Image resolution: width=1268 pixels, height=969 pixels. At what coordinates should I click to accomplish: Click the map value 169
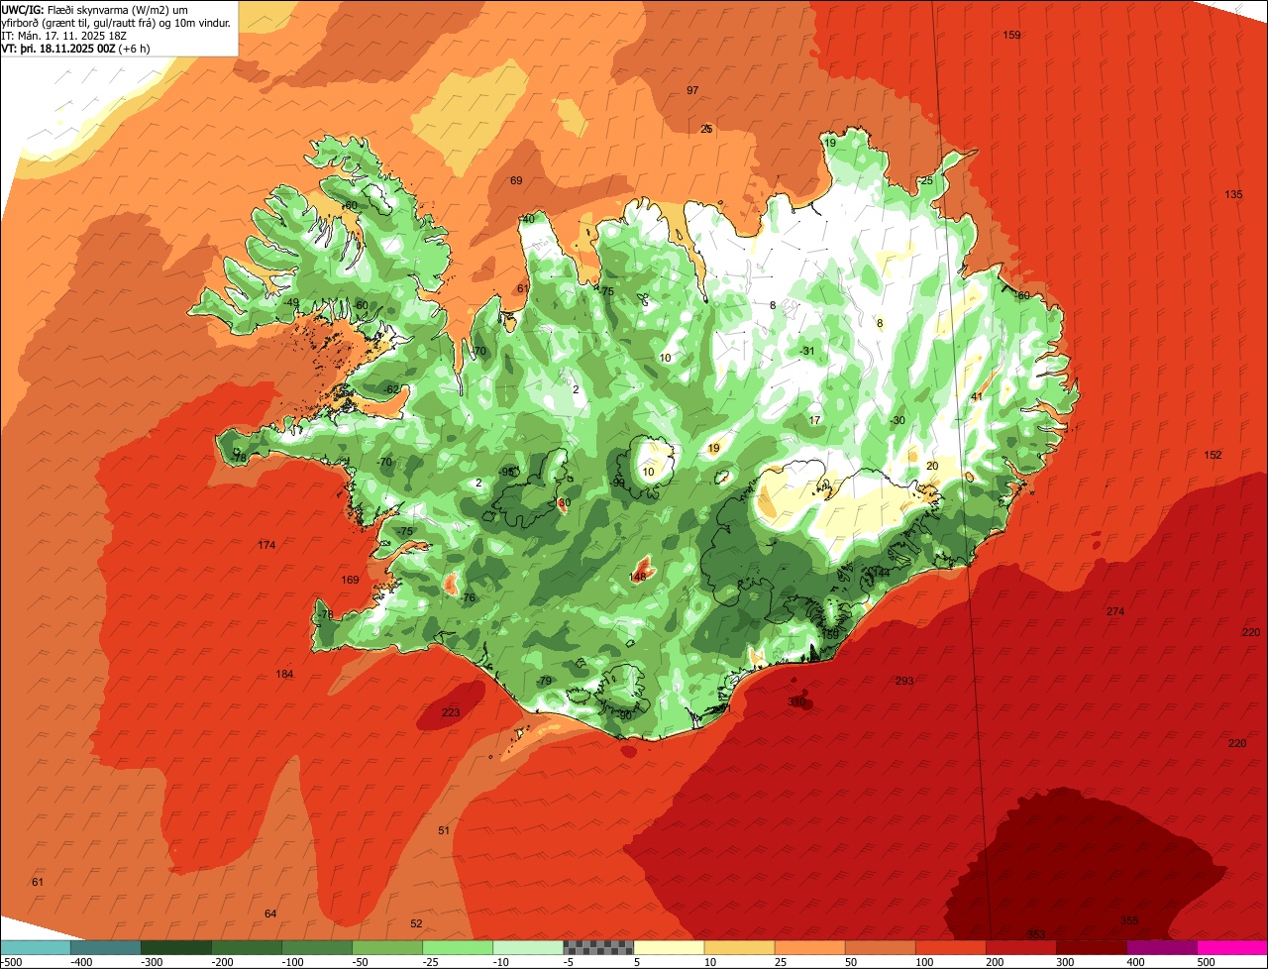(351, 580)
